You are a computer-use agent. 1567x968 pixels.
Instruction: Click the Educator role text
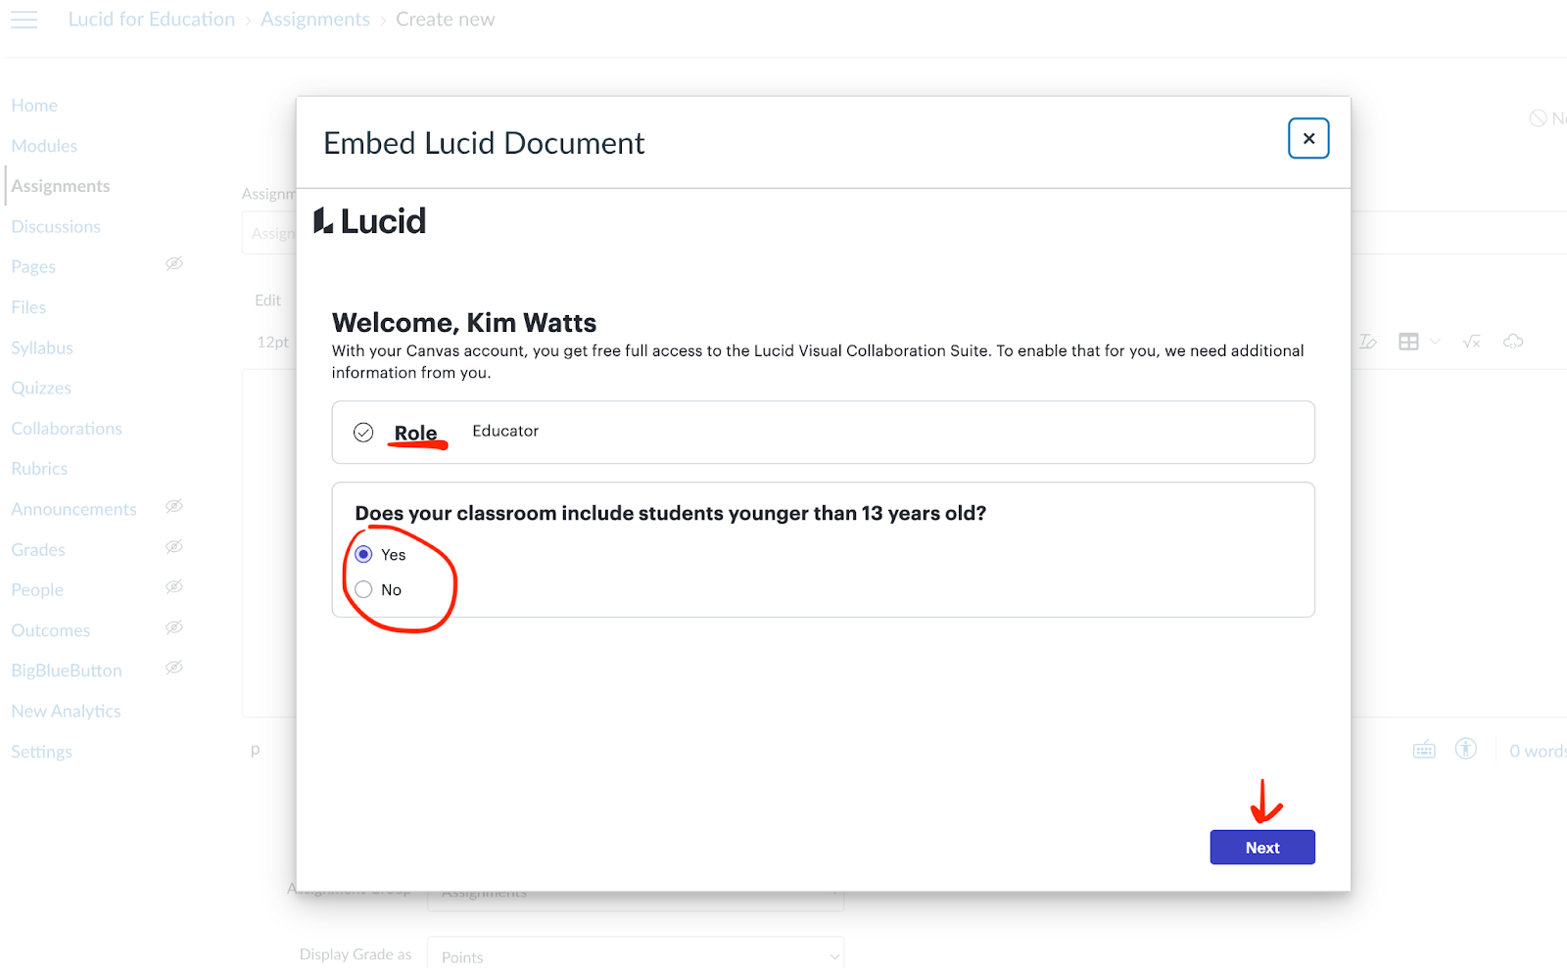tap(505, 431)
